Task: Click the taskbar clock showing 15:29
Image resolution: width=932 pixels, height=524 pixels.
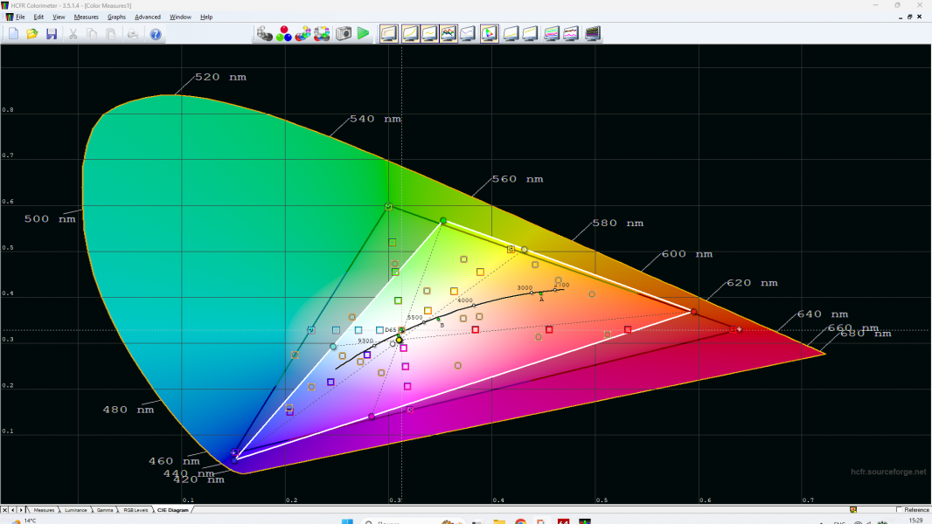Action: click(915, 521)
